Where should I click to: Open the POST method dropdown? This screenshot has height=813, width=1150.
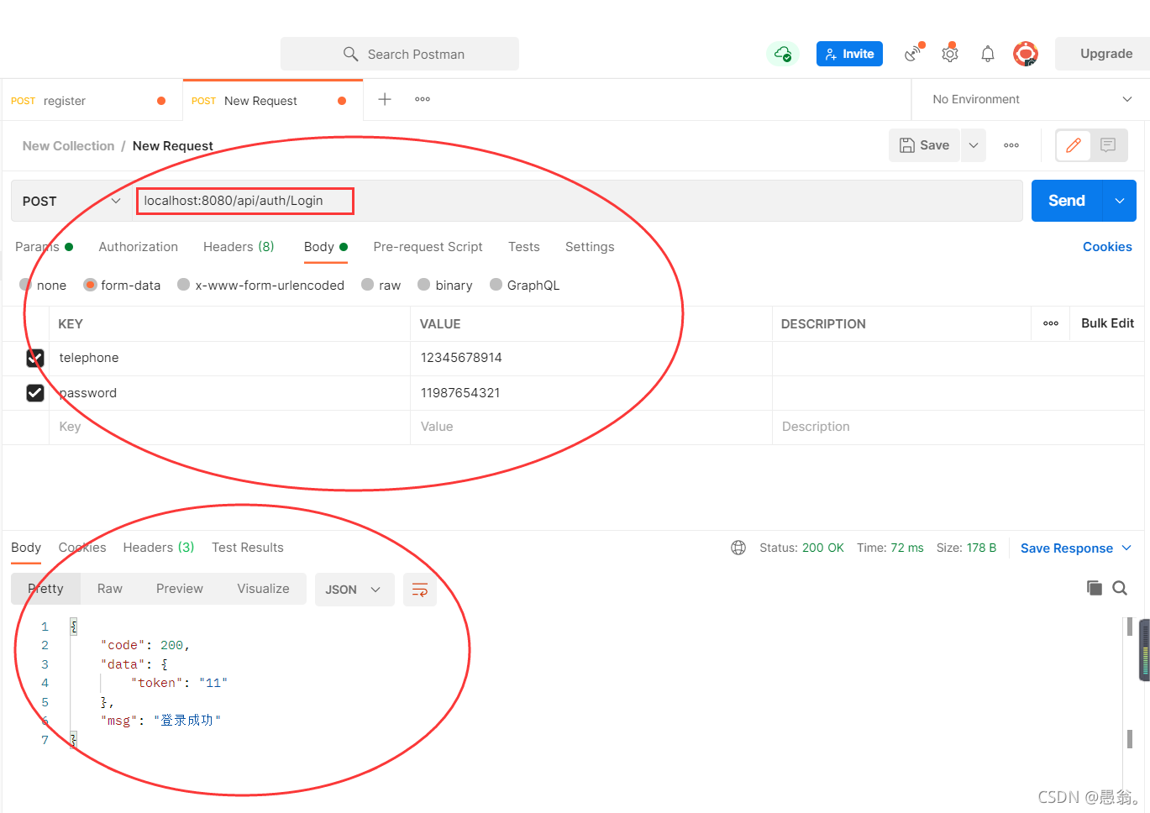coord(71,201)
